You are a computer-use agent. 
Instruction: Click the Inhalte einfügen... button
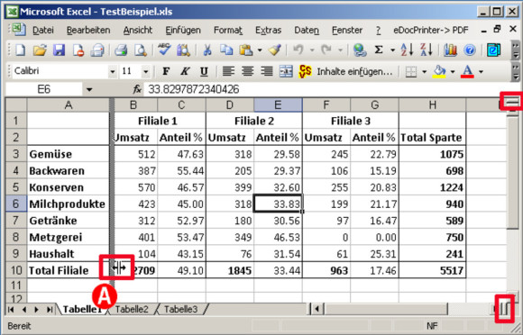click(354, 71)
